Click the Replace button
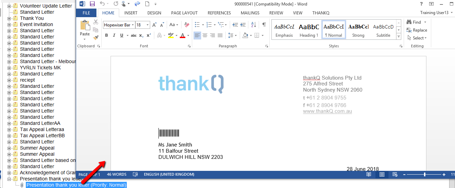This screenshot has height=188, width=455. pos(416,30)
